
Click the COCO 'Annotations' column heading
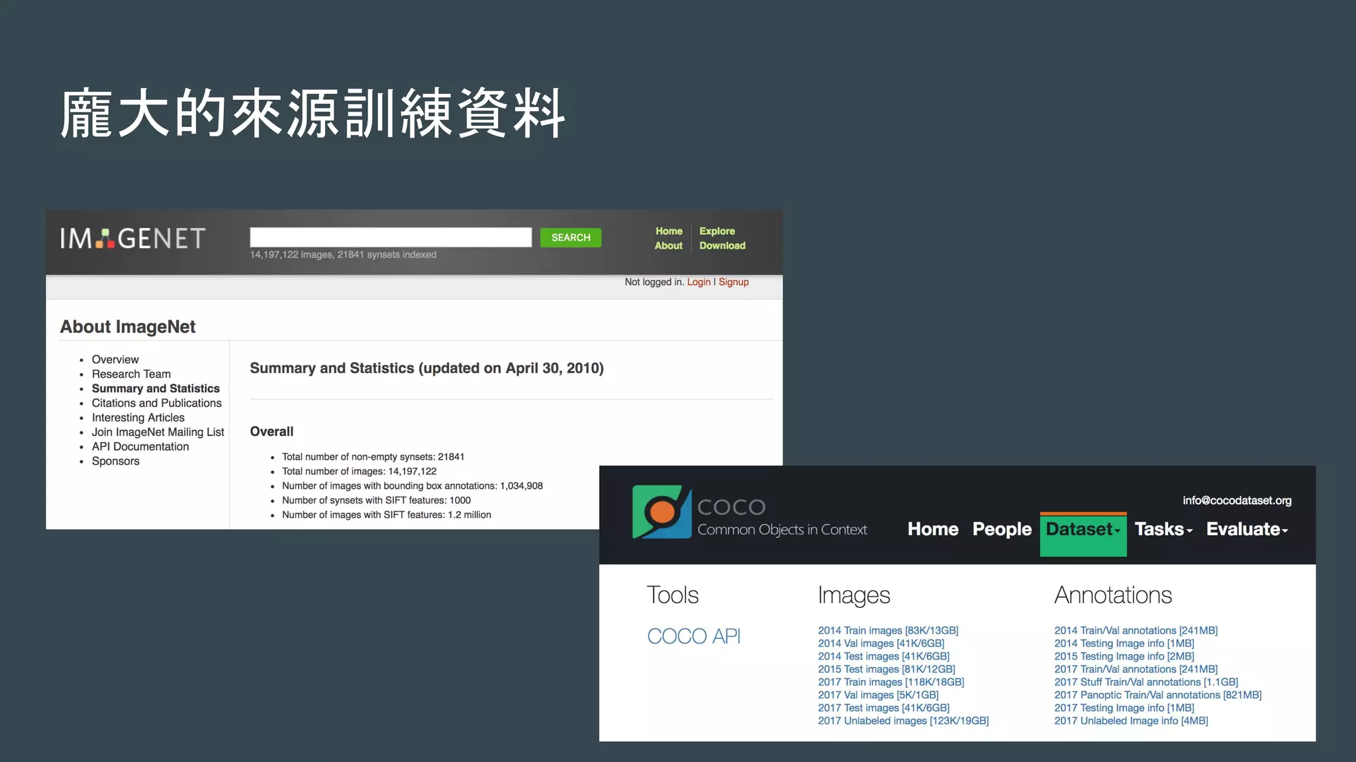coord(1113,595)
